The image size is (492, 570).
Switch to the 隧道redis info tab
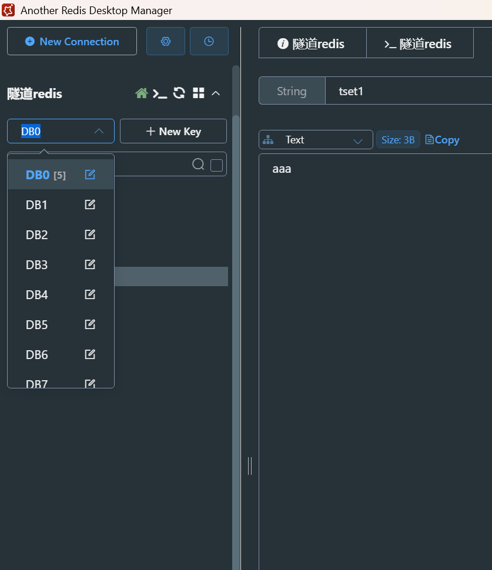[312, 43]
